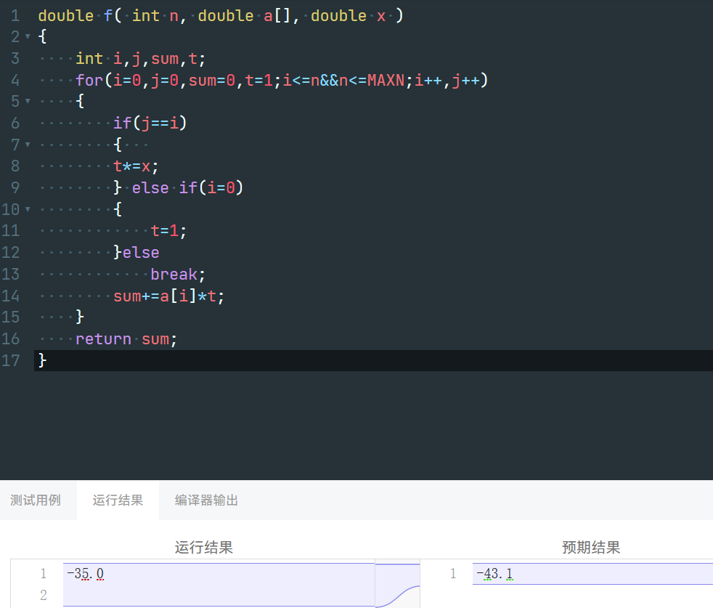The image size is (713, 608).
Task: Collapse the function body fold at line 2
Action: [26, 36]
